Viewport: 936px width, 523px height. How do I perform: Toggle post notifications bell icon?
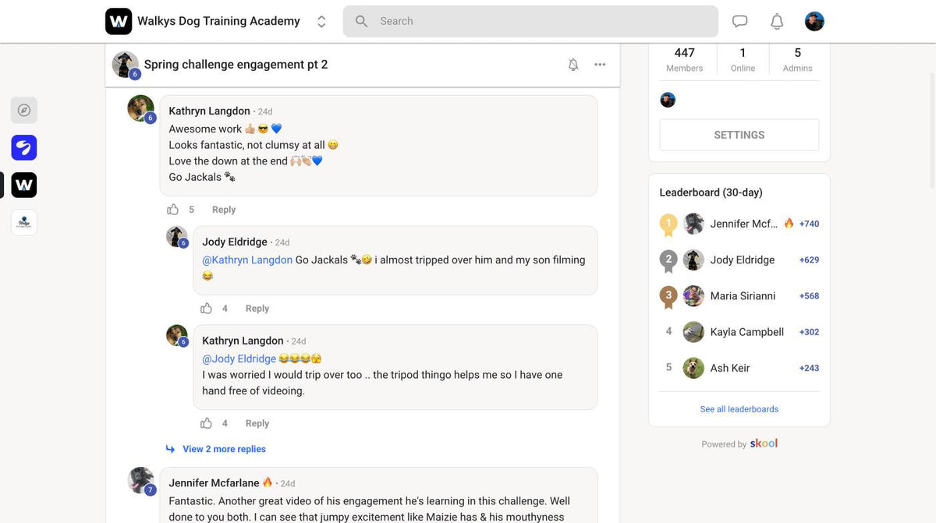573,65
